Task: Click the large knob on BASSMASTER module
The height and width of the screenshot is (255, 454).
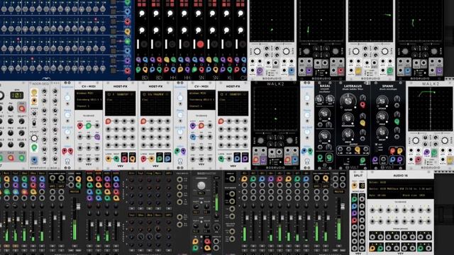Action: 201,186
